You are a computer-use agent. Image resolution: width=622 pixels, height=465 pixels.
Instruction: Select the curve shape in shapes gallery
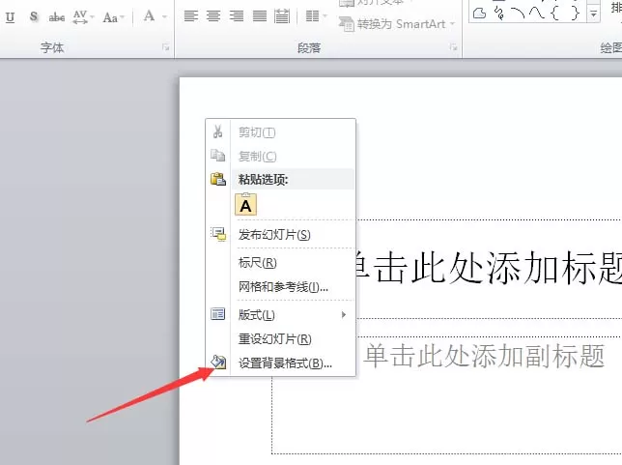537,14
